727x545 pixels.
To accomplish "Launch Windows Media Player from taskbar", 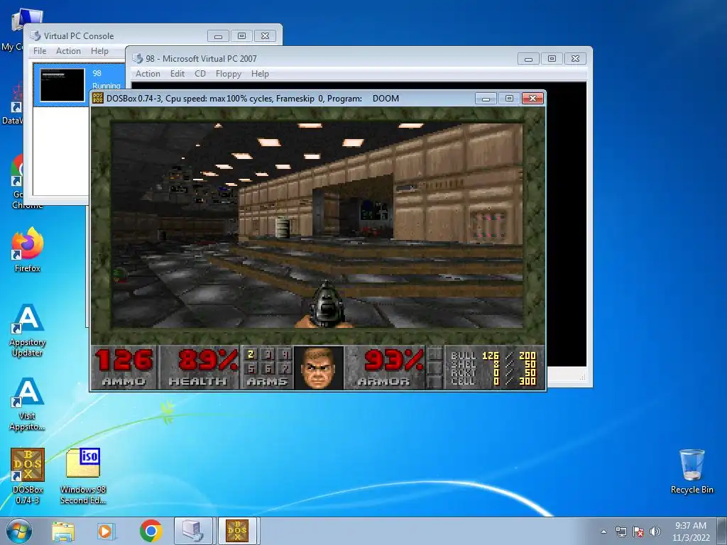I will 106,531.
